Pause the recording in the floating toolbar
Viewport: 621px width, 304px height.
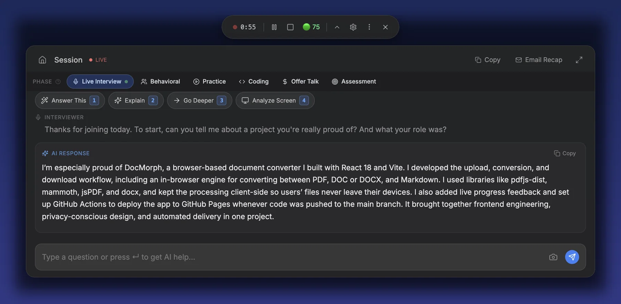pyautogui.click(x=274, y=27)
